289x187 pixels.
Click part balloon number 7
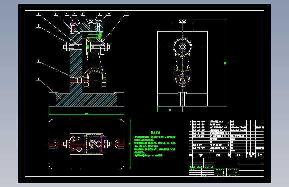click(x=74, y=14)
